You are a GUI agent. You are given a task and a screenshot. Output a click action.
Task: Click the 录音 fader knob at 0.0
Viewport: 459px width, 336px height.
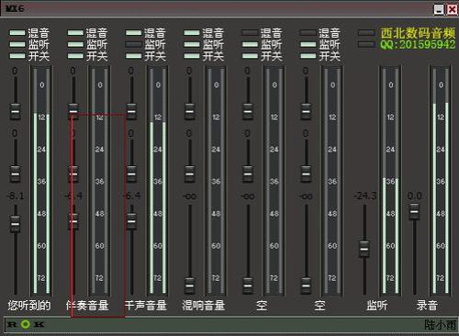pyautogui.click(x=414, y=211)
